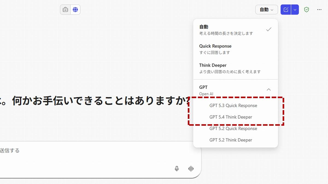The height and width of the screenshot is (184, 328).
Task: Open the three-dot more options menu
Action: coord(319,10)
